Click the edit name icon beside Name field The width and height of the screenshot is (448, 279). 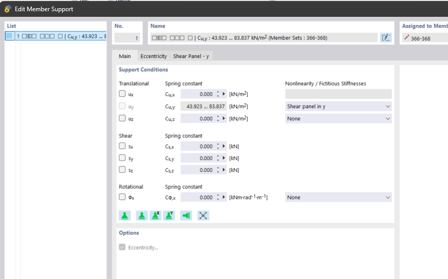[386, 38]
